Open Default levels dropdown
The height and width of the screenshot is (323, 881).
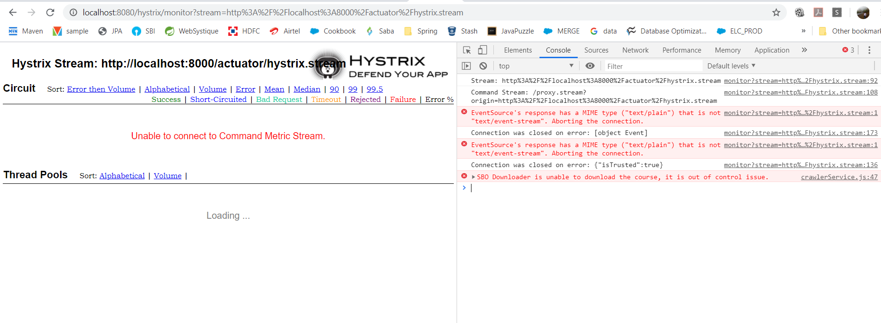coord(731,66)
